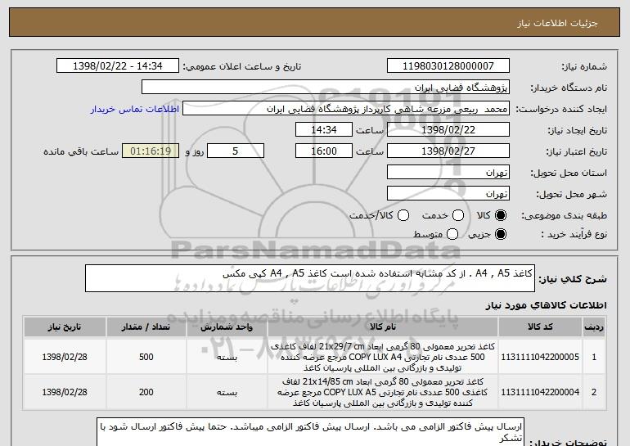
Task: Click product code 113111042200005
Action: pos(540,357)
